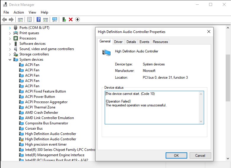Open the File menu
Image resolution: width=231 pixels, height=168 pixels.
(x=6, y=12)
